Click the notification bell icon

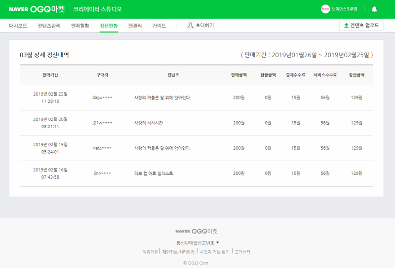coord(374,9)
